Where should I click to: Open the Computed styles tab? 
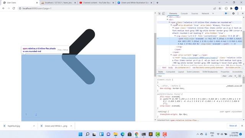(170, 72)
